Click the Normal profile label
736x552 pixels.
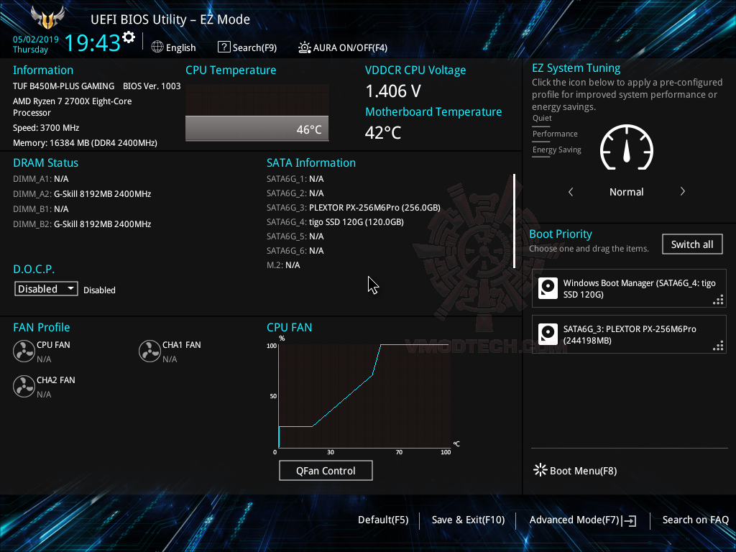point(627,191)
